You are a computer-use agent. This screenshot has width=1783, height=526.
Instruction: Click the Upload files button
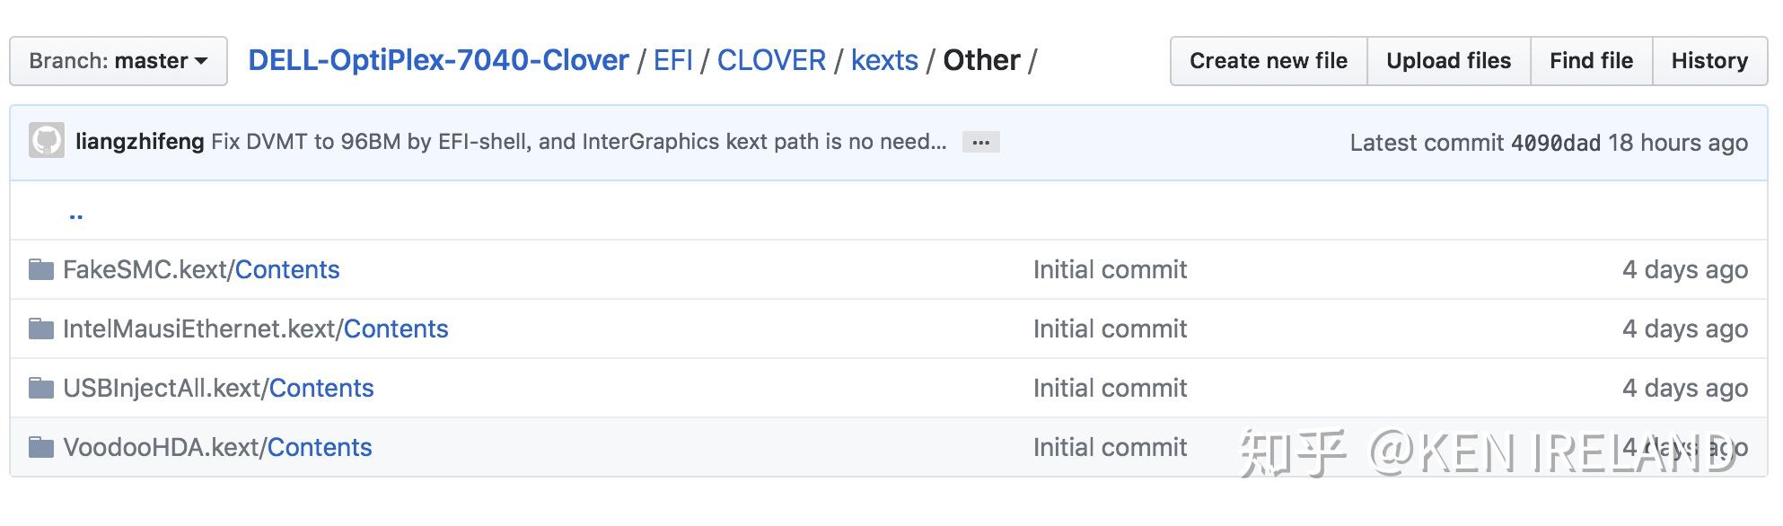[1448, 61]
